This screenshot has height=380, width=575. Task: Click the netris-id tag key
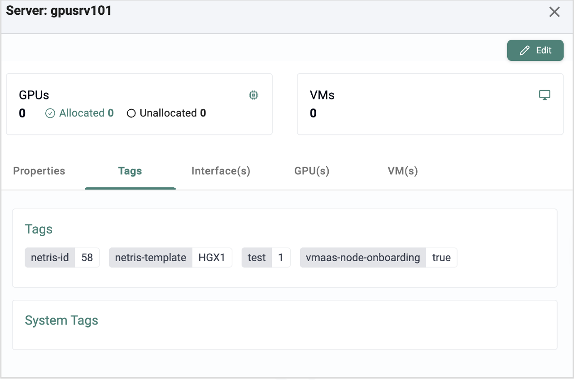[x=50, y=258]
